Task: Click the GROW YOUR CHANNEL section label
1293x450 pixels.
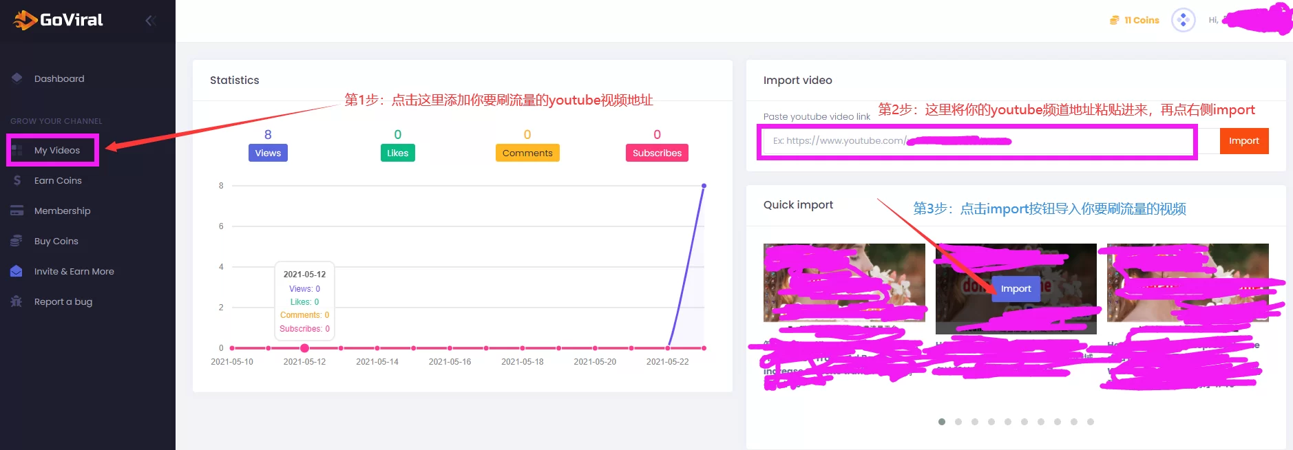Action: tap(56, 121)
